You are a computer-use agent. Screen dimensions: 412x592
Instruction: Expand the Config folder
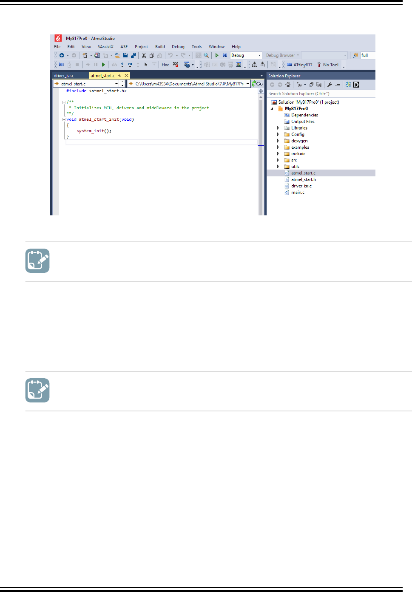pyautogui.click(x=278, y=134)
